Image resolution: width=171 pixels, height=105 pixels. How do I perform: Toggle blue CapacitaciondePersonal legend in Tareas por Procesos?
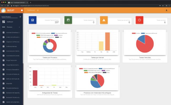tap(59, 33)
